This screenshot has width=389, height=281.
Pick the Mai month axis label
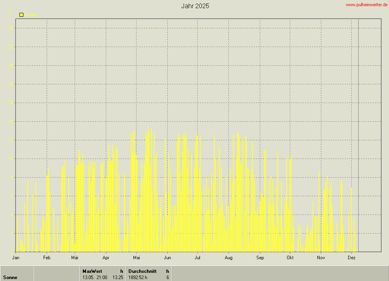click(136, 257)
